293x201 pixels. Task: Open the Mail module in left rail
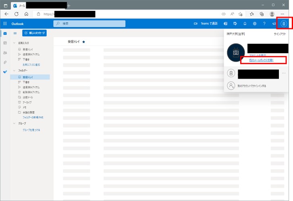[5, 33]
